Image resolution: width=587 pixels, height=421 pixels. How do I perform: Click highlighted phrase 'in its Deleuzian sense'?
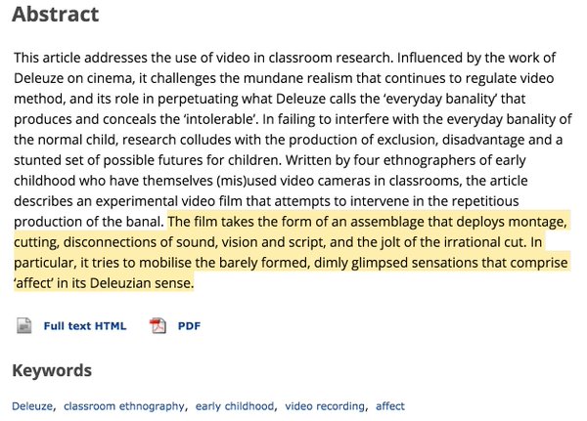tap(125, 283)
